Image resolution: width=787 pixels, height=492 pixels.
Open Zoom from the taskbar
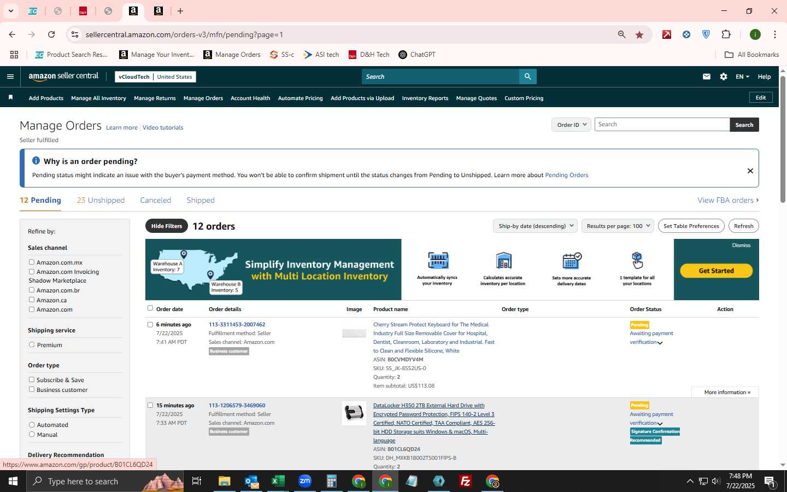(305, 481)
